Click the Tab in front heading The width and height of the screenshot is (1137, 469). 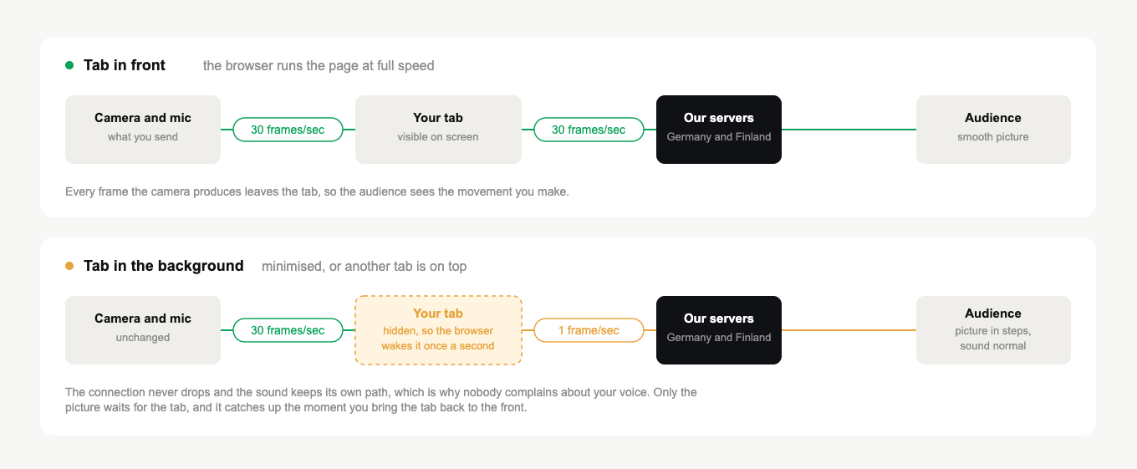[x=125, y=65]
